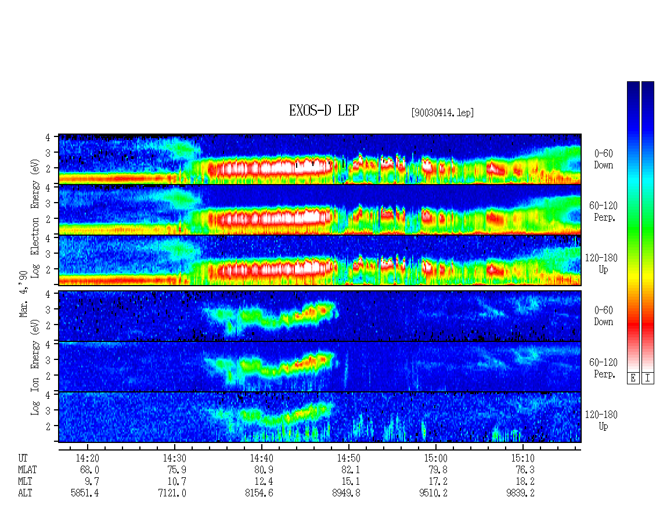Select the altitude value 8154.6
This screenshot has height=508, width=656.
[x=259, y=493]
